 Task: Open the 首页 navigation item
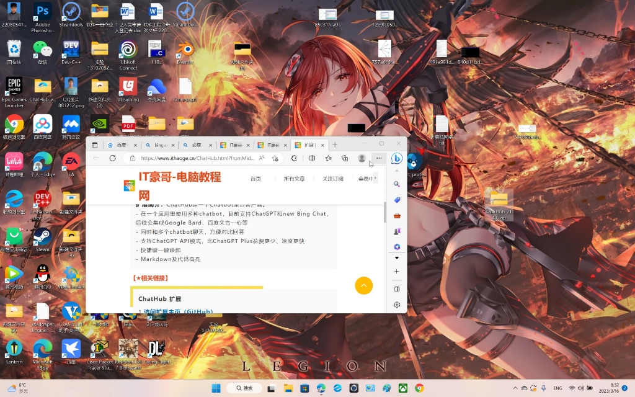pos(255,179)
